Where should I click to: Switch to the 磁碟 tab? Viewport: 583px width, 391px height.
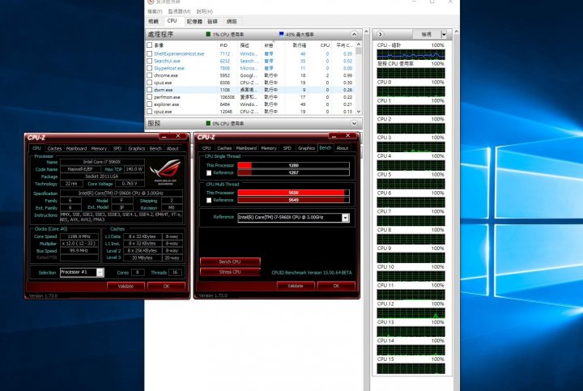click(x=213, y=22)
